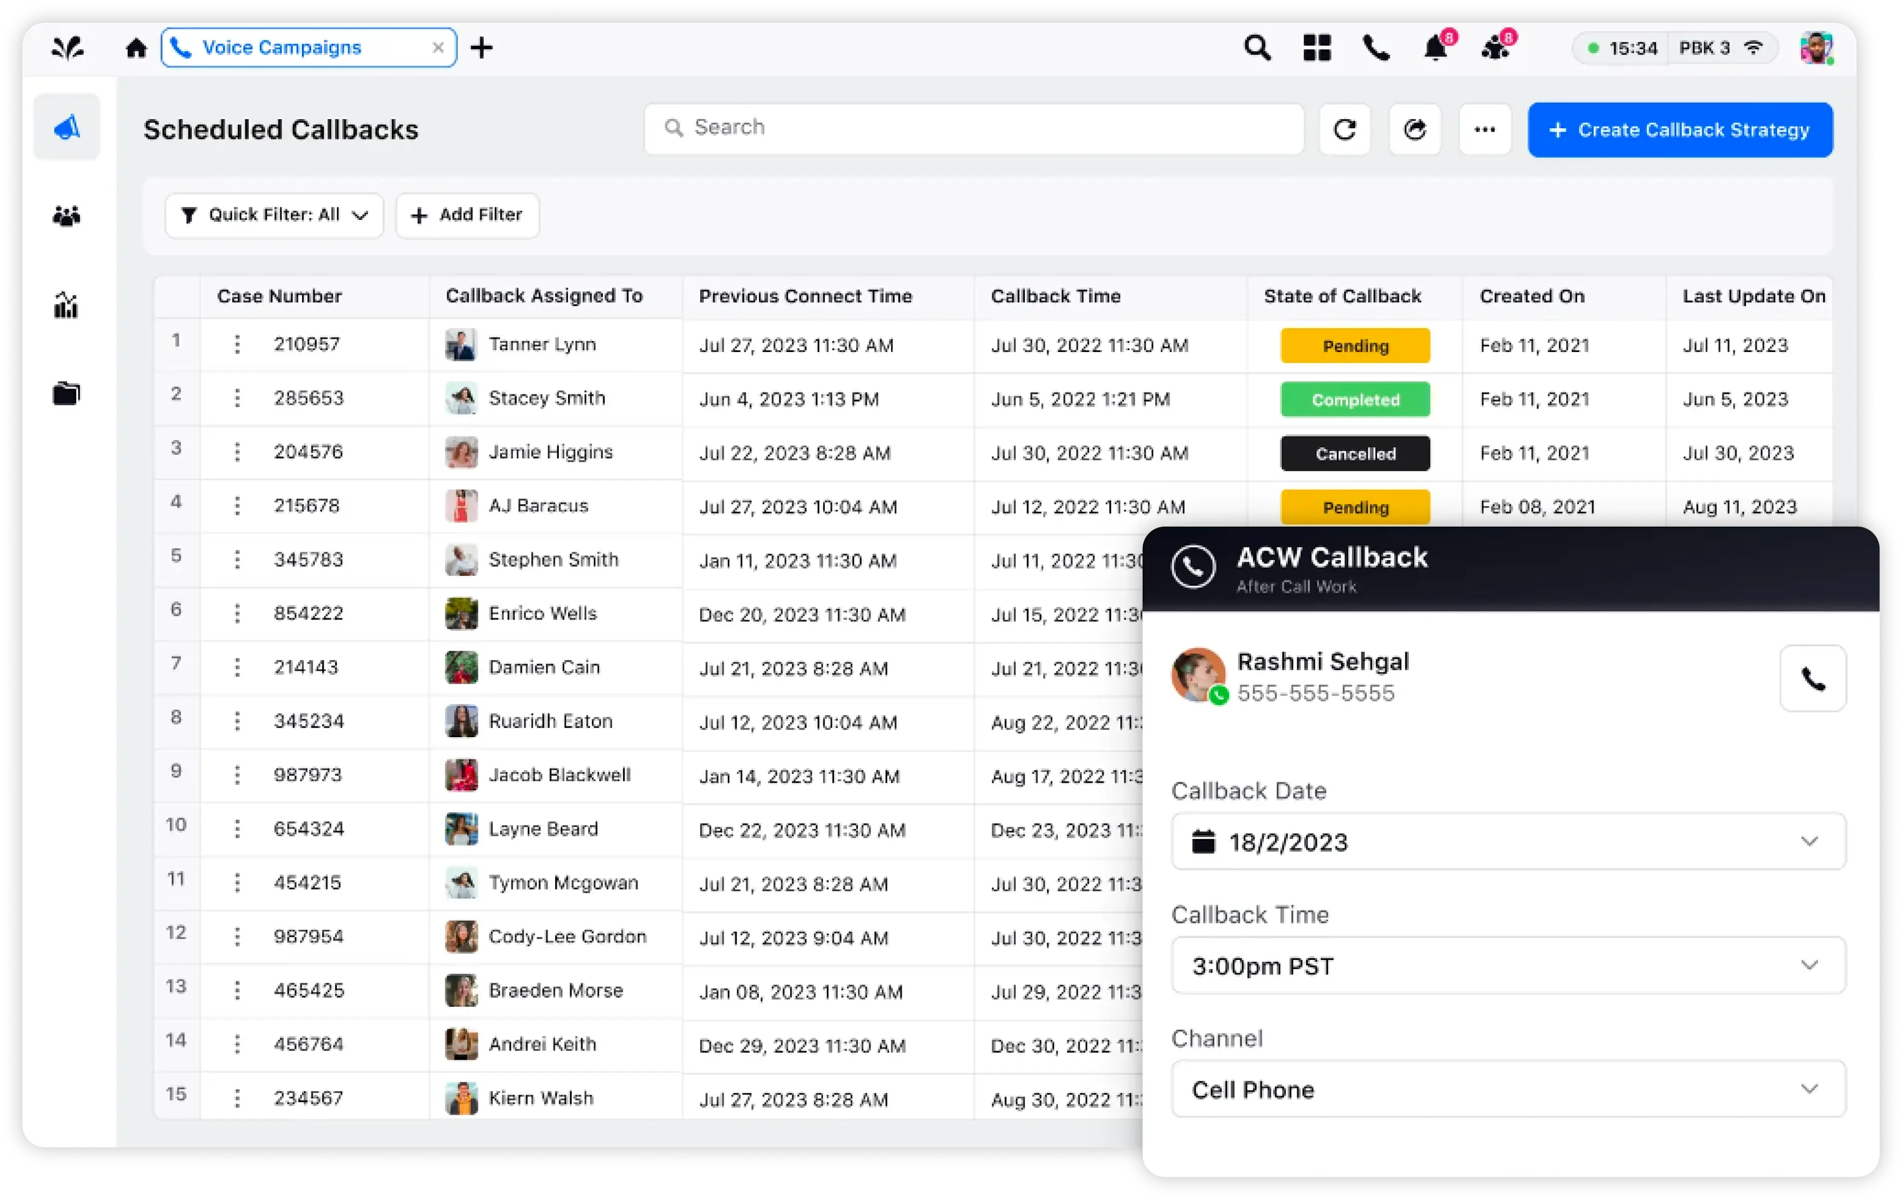Open the folders sidebar icon
Viewport: 1902px width, 1199px height.
(x=67, y=393)
